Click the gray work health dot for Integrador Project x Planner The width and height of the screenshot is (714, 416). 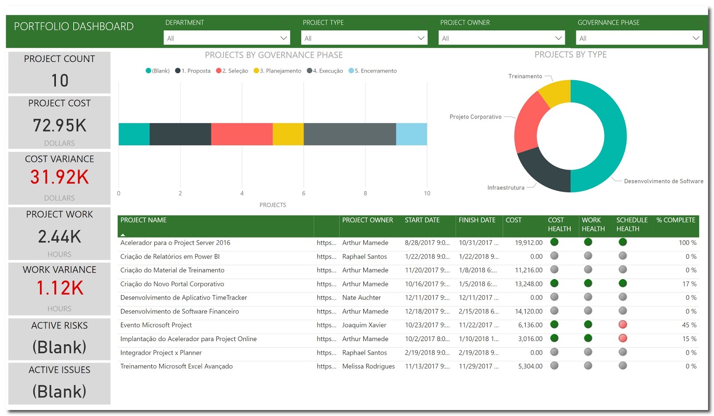[588, 352]
